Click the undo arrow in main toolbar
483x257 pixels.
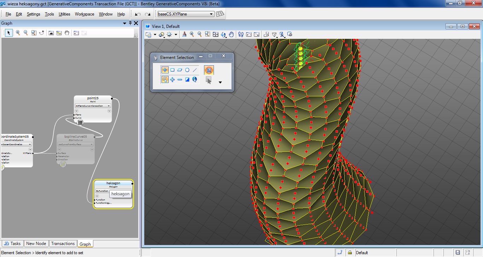138,14
